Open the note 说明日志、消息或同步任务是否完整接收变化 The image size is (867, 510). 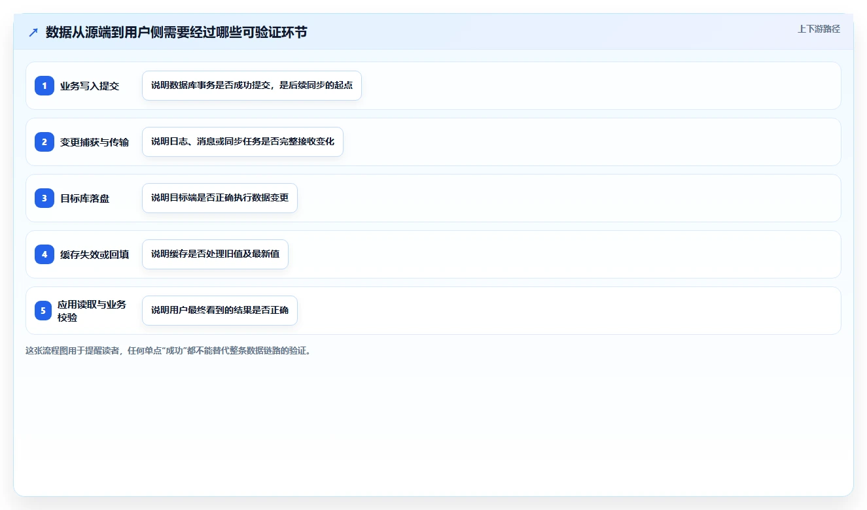(x=243, y=142)
